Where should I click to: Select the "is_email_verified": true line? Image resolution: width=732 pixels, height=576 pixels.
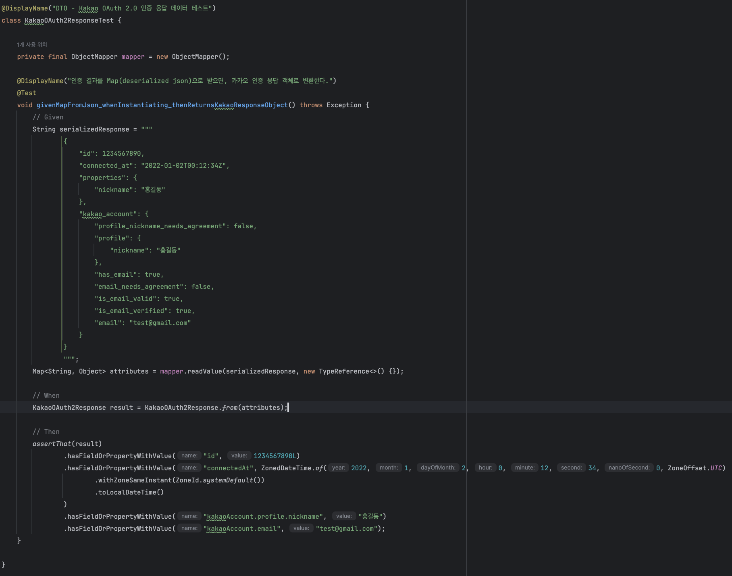tap(145, 311)
